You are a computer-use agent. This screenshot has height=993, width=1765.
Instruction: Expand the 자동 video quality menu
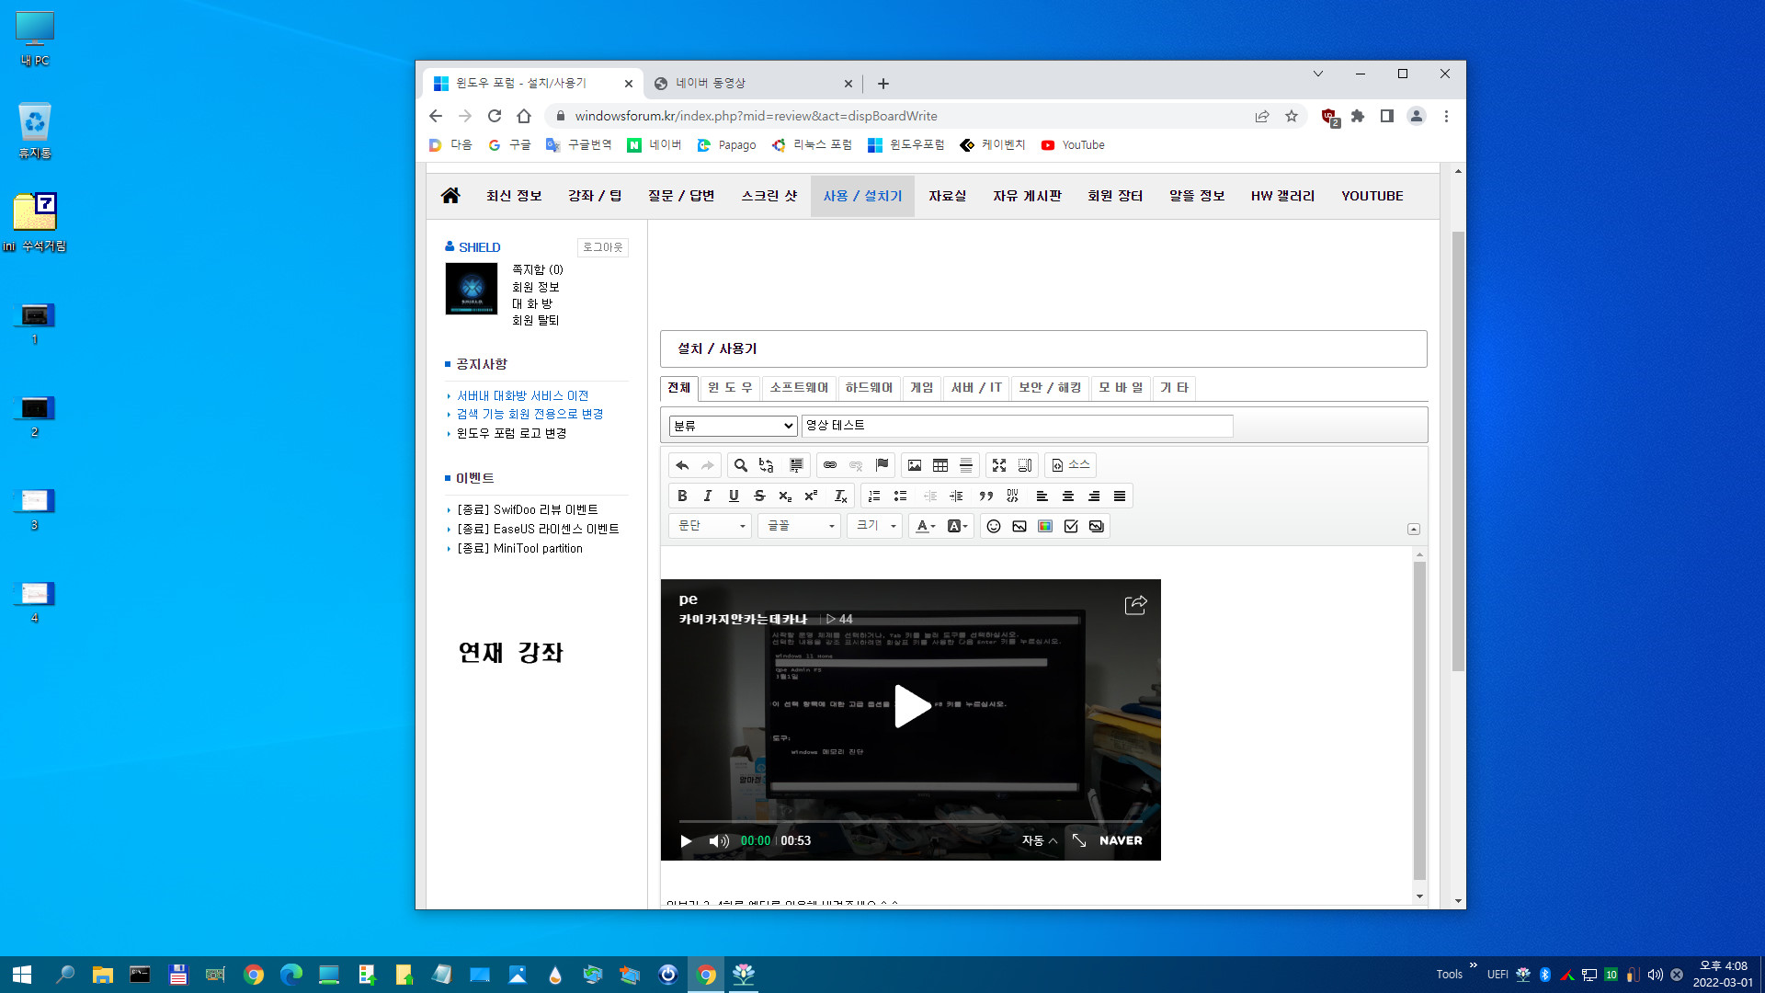pyautogui.click(x=1039, y=840)
